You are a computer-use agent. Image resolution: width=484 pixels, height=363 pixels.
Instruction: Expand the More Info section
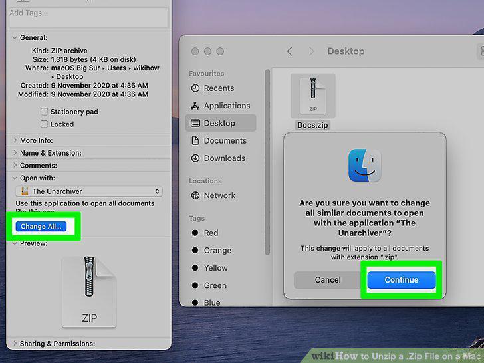(15, 140)
